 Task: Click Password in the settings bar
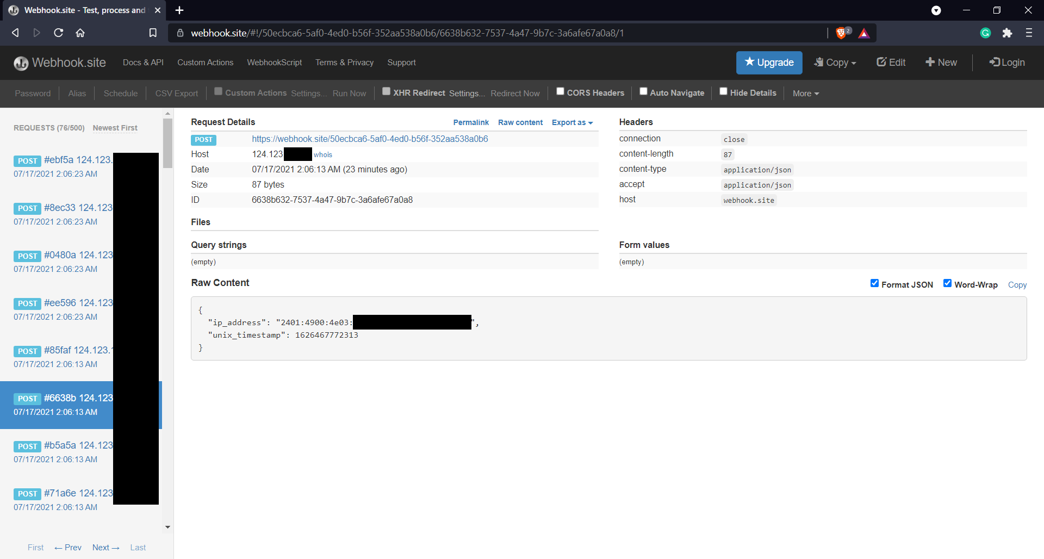pyautogui.click(x=33, y=94)
